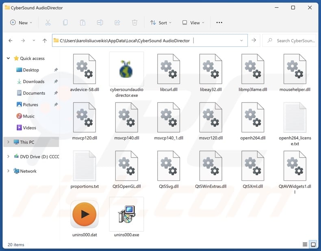
Task: Select the unins000.exe installer icon
Action: tap(126, 214)
